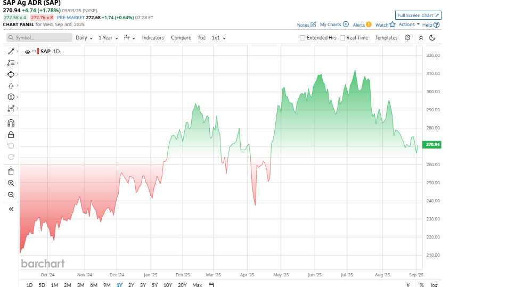Open the f(x) expressions menu
The height and width of the screenshot is (287, 507).
coord(202,38)
